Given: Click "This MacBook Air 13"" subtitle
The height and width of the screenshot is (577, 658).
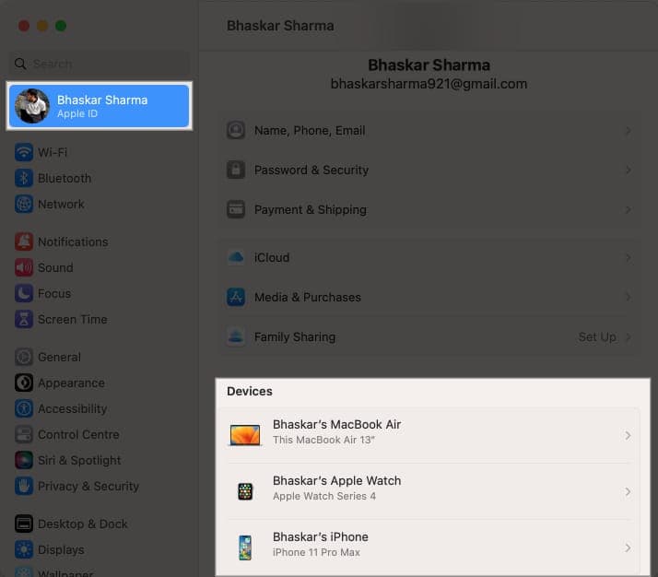Looking at the screenshot, I should pyautogui.click(x=323, y=440).
